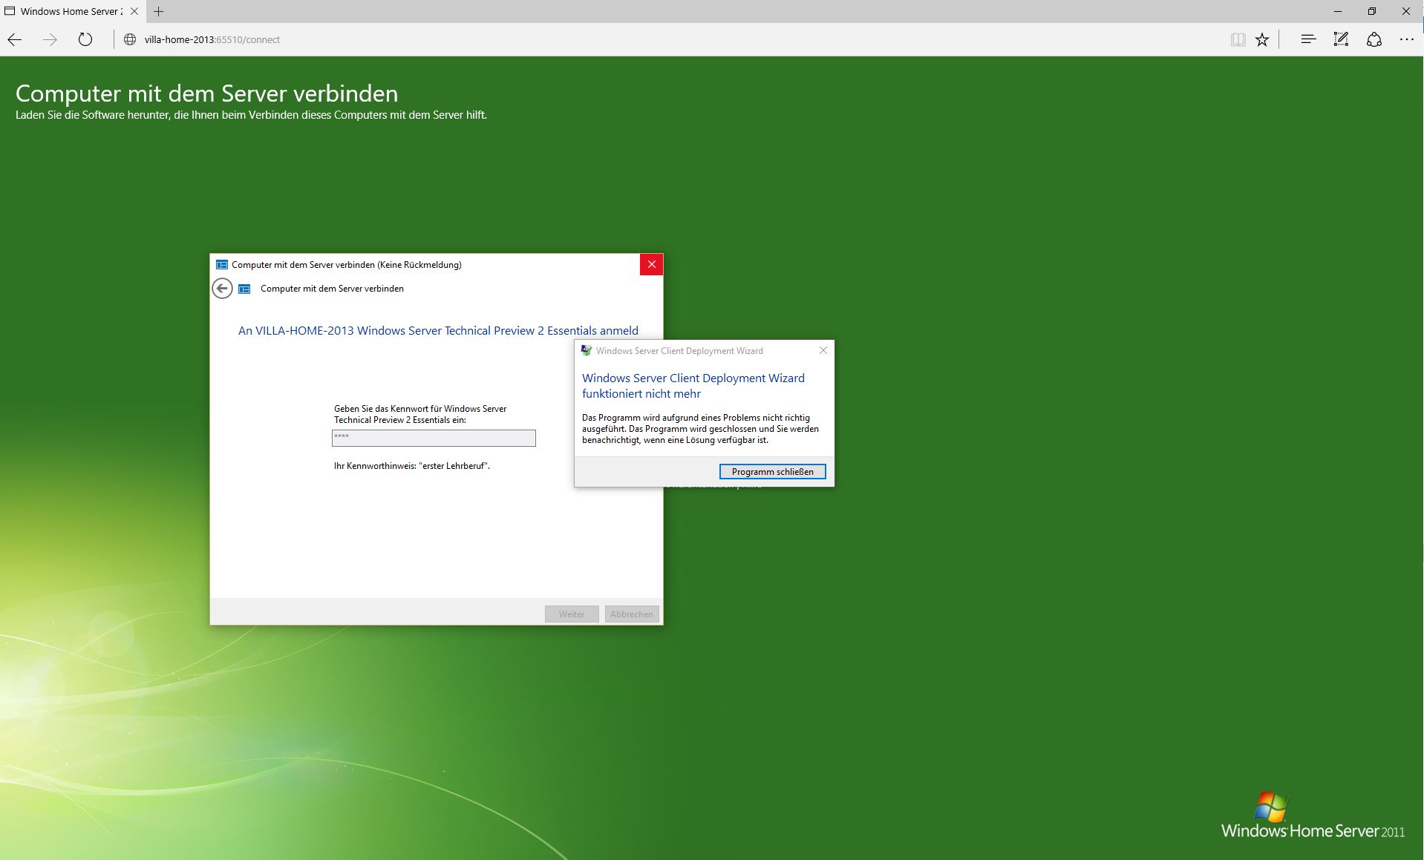
Task: Click the Kennwort password field
Action: coord(434,438)
